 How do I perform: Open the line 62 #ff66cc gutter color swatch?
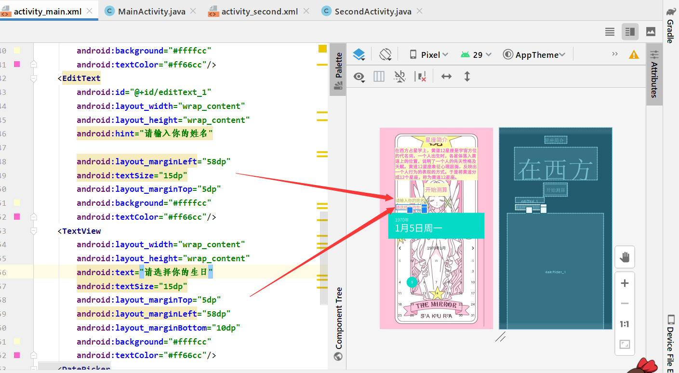[17, 355]
